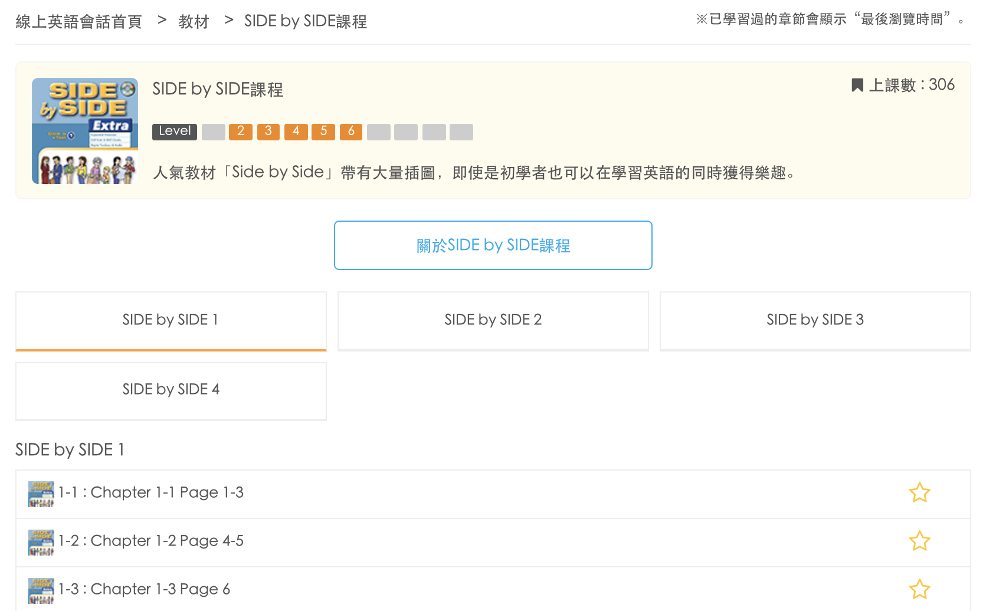This screenshot has width=983, height=611.
Task: Click the SIDE by SIDE課程 card title
Action: tap(218, 90)
